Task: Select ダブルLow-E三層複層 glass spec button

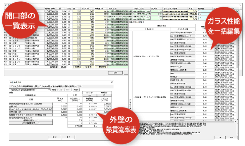Action: [183, 32]
